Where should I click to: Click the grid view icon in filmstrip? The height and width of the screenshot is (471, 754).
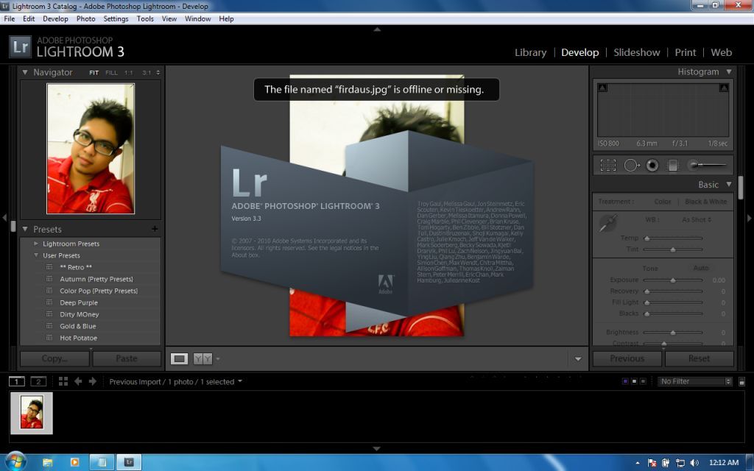pyautogui.click(x=63, y=381)
